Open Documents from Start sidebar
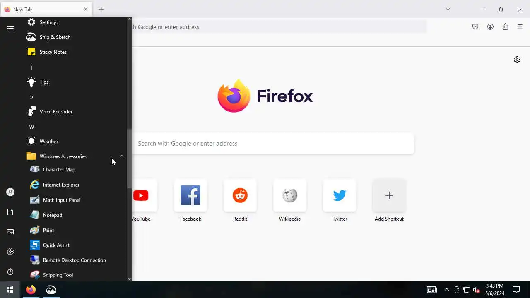Image resolution: width=530 pixels, height=298 pixels. (x=10, y=212)
